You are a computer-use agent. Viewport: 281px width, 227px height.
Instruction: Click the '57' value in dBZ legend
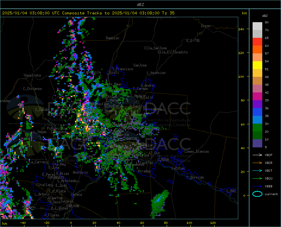[267, 54]
